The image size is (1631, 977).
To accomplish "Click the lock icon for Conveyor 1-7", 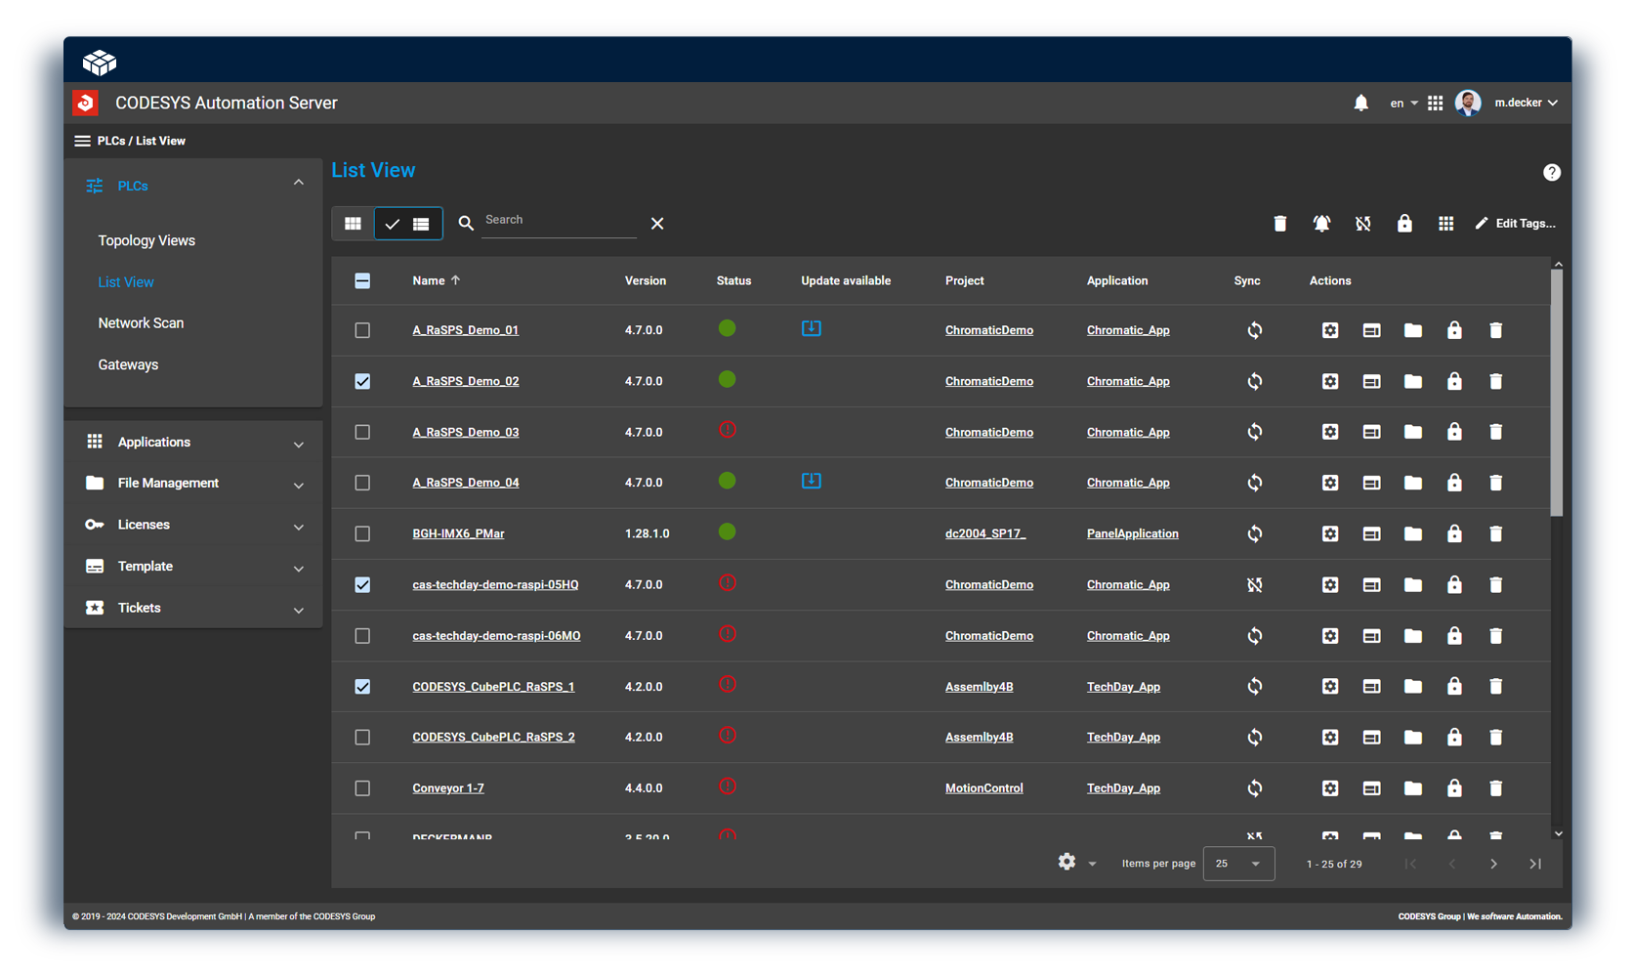I will point(1453,788).
